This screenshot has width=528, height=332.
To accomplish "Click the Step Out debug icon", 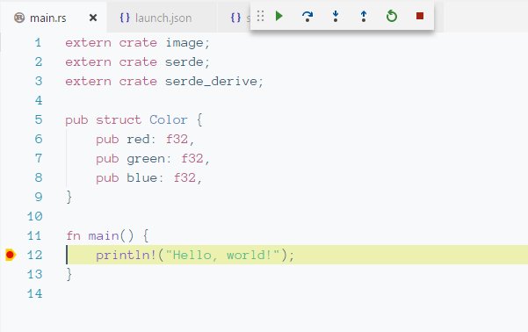I will [x=364, y=16].
